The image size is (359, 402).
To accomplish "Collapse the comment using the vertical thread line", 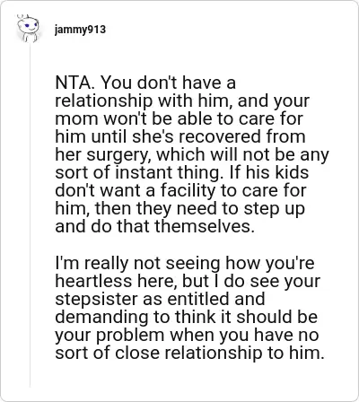I will pos(30,215).
